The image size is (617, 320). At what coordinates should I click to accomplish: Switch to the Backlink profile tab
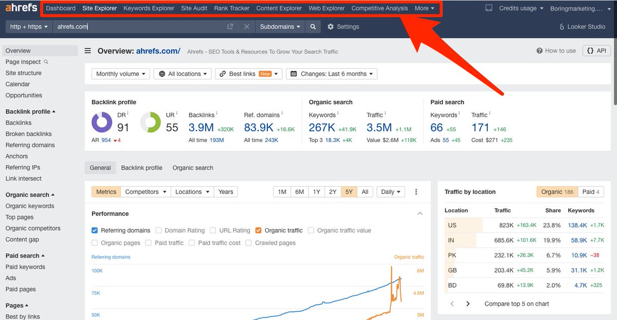click(141, 168)
